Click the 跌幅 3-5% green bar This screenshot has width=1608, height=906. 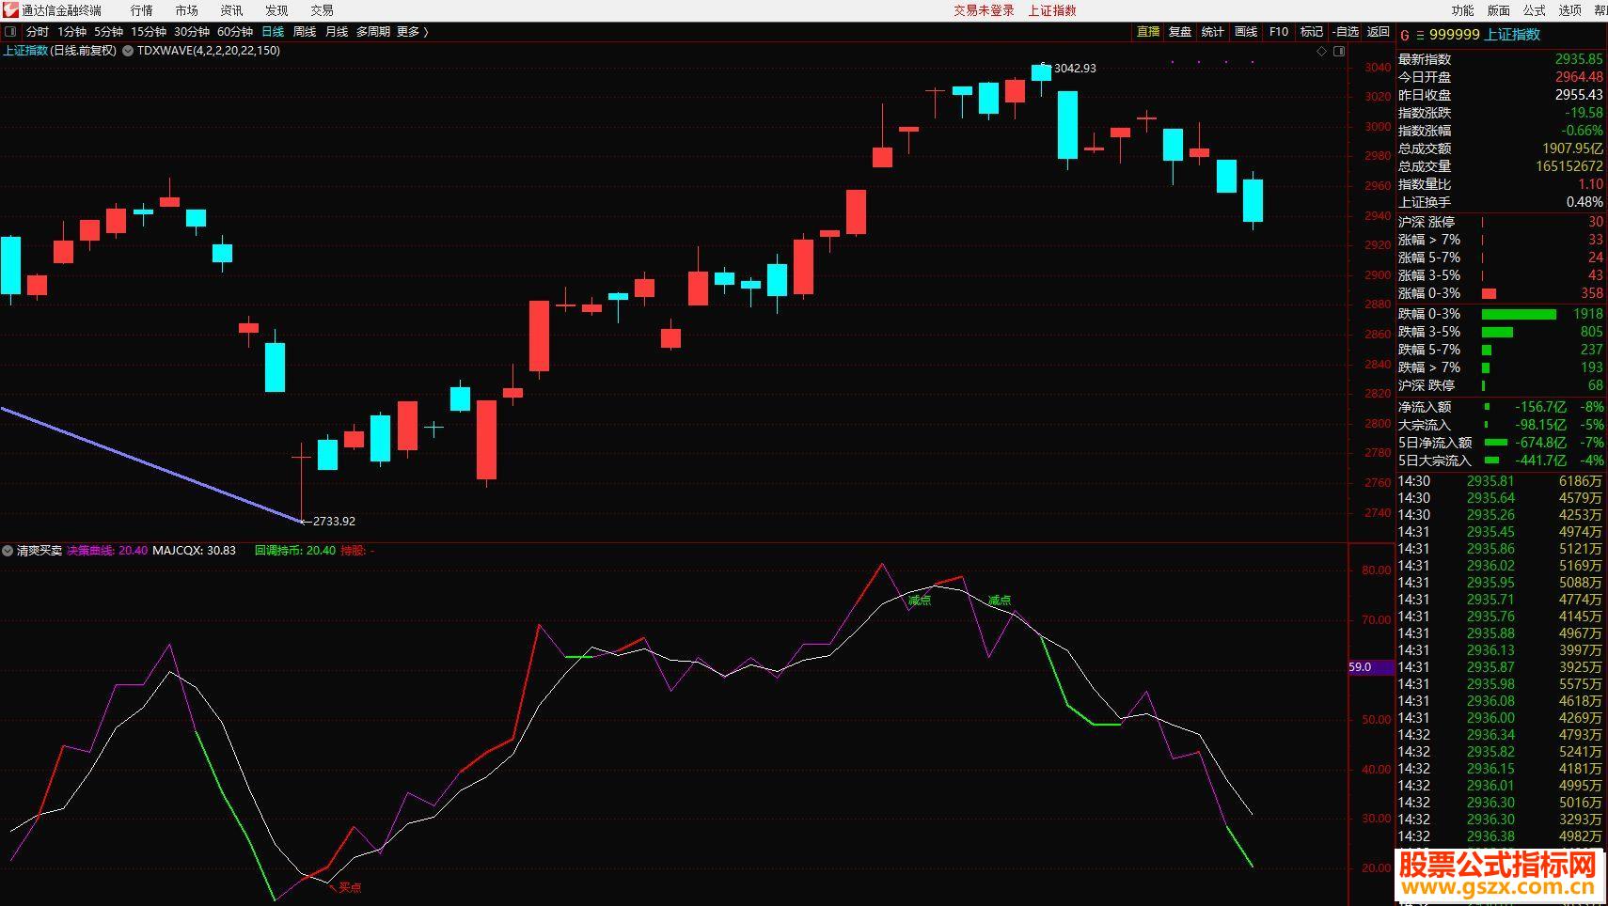point(1497,332)
